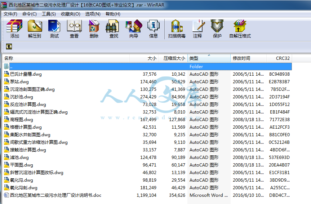Select file 格栅计算图.dwg

click(26, 127)
